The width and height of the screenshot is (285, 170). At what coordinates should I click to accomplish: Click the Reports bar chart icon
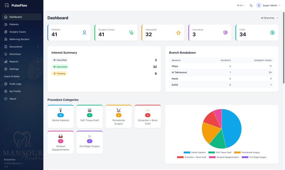6,61
